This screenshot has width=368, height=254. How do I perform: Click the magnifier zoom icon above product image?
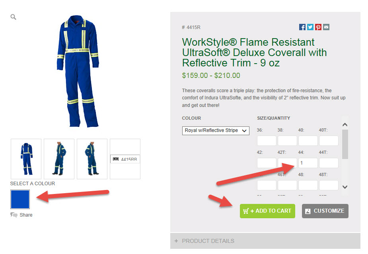(14, 17)
